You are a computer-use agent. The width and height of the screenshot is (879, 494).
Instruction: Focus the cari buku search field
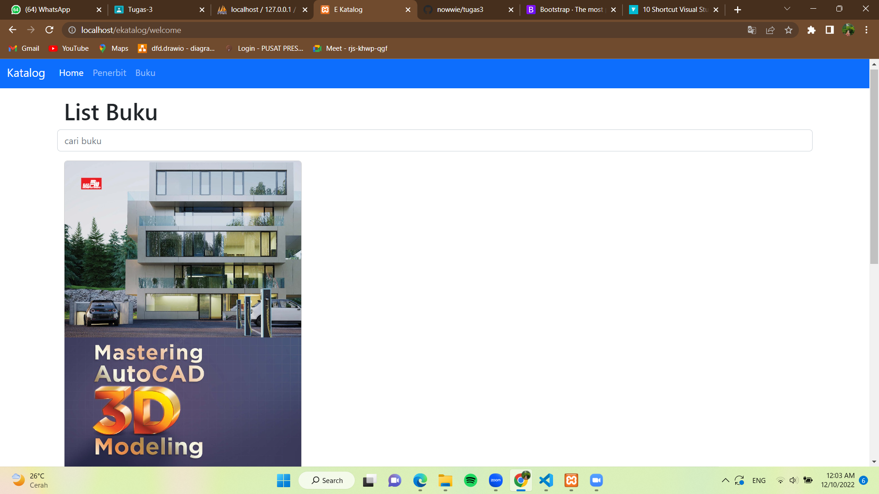click(434, 140)
